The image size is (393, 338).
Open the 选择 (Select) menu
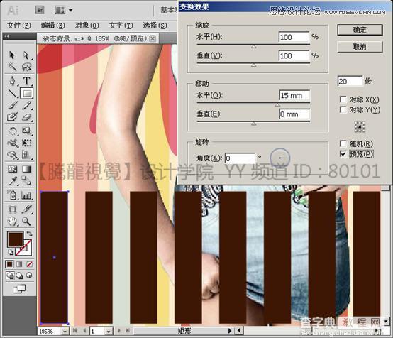[155, 26]
